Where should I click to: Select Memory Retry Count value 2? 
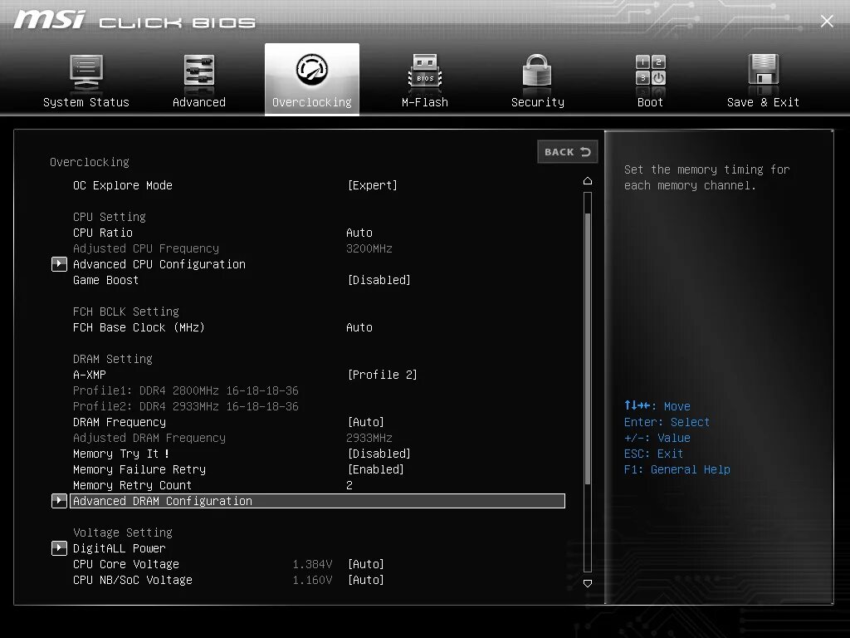pos(349,485)
